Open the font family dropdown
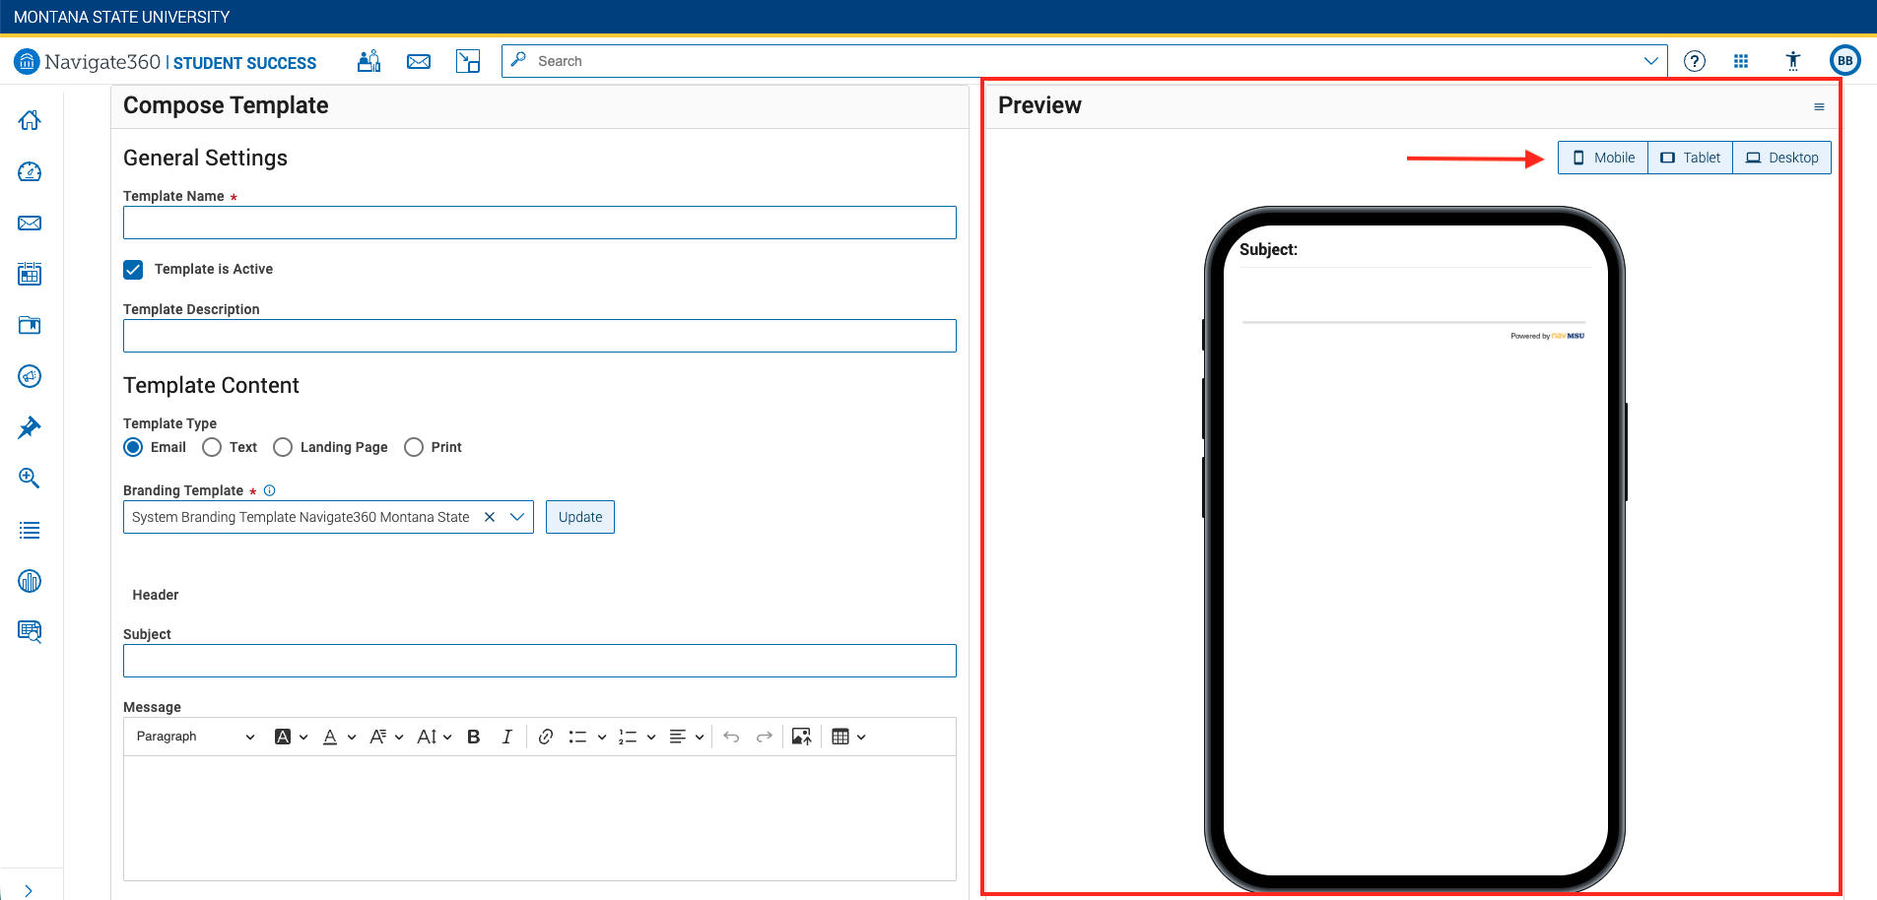Viewport: 1877px width, 900px height. click(386, 737)
